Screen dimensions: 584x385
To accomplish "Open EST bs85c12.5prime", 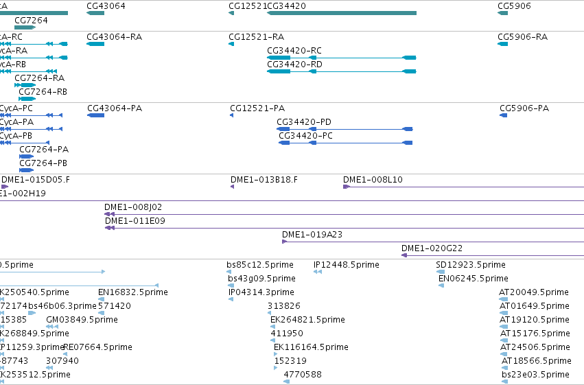I will tap(260, 265).
